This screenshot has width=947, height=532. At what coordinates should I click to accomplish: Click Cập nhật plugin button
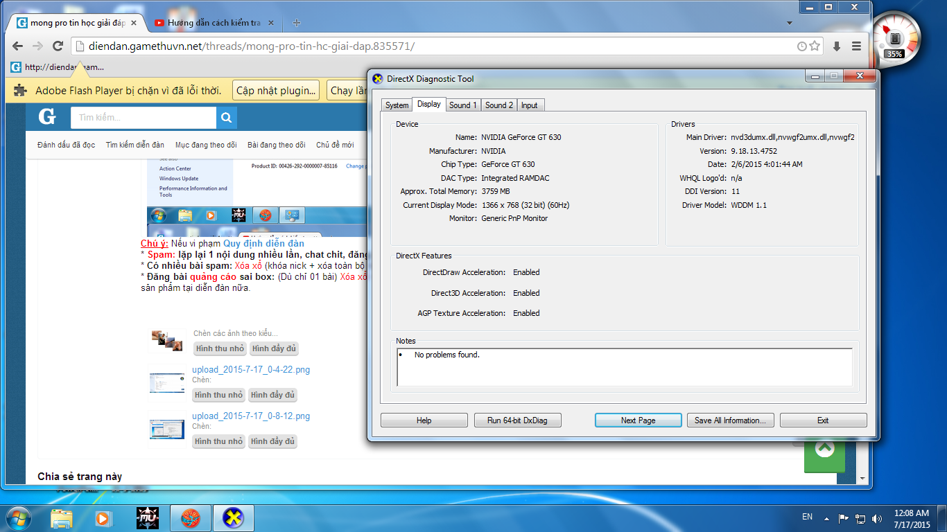coord(276,90)
